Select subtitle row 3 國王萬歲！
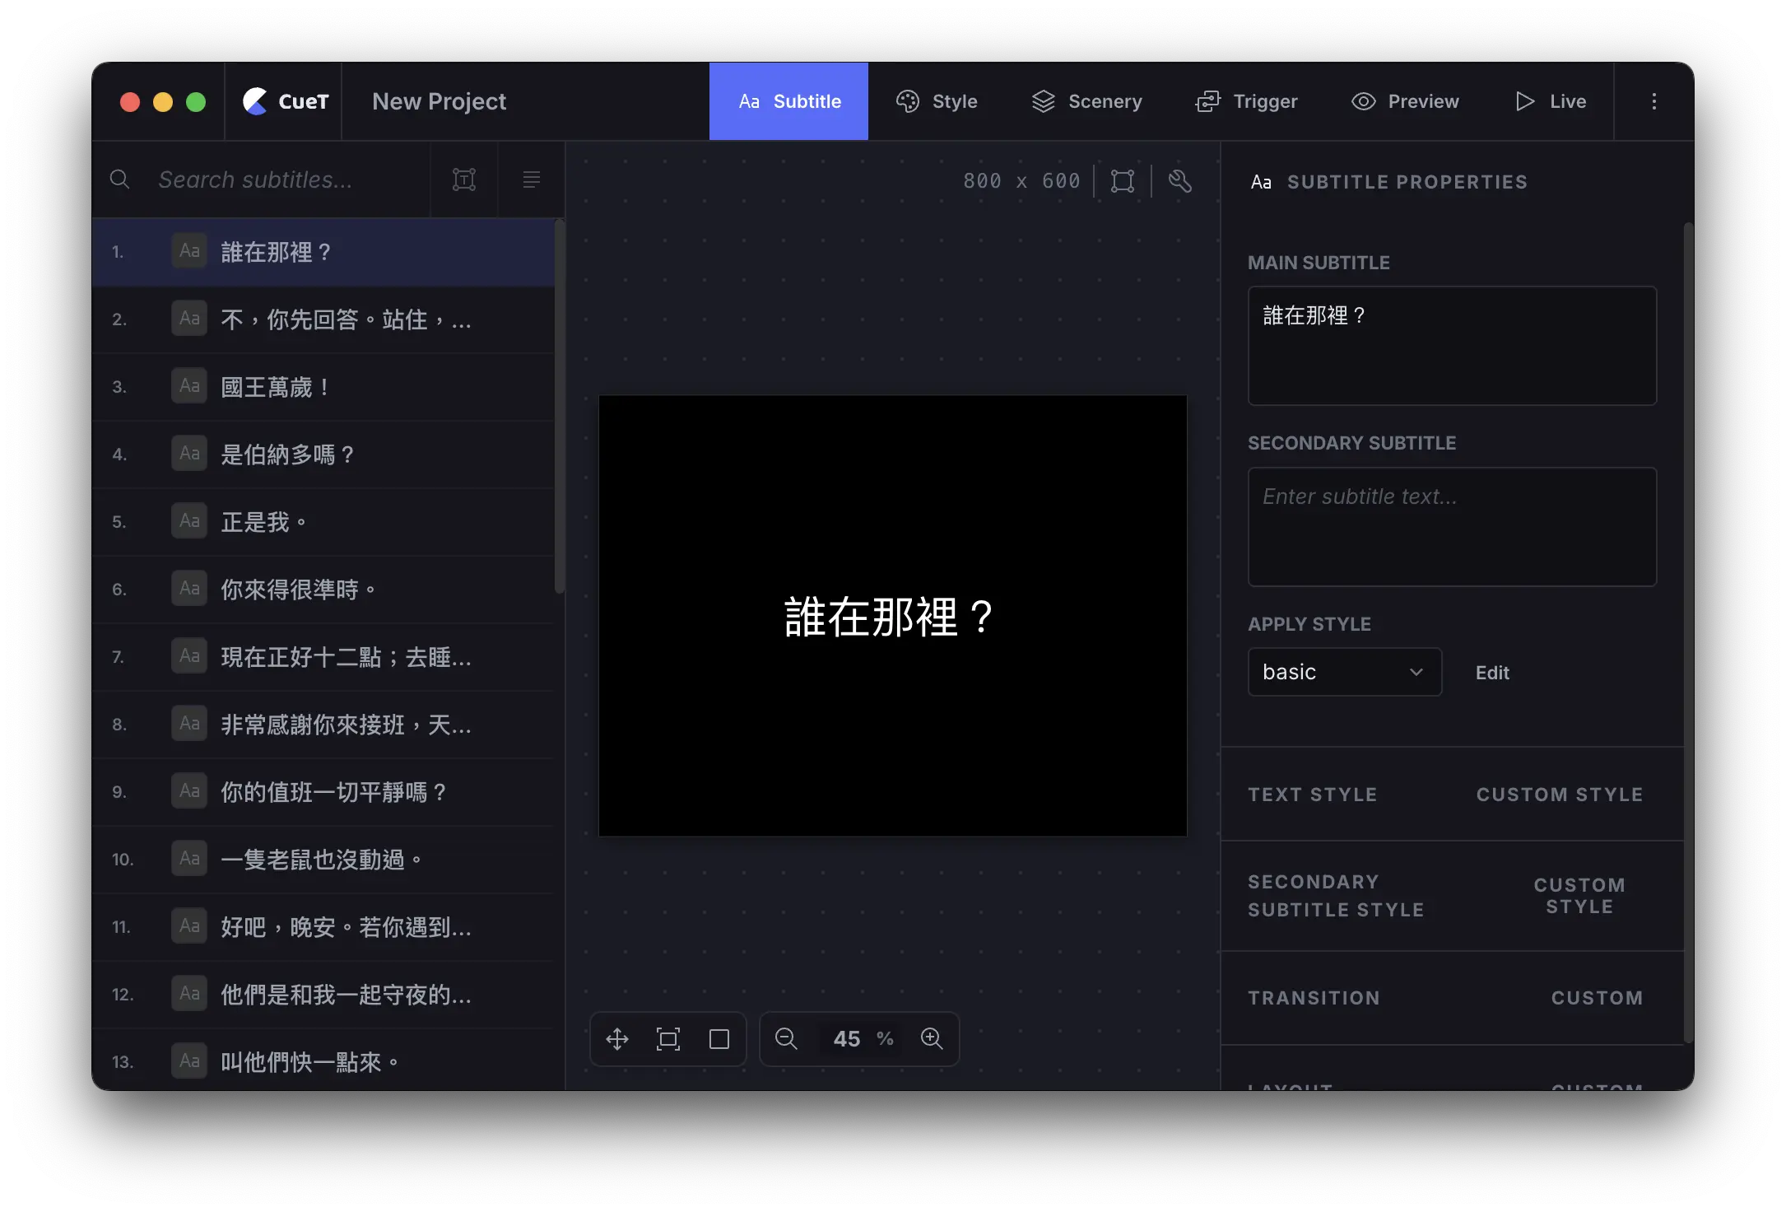This screenshot has height=1212, width=1786. 323,387
